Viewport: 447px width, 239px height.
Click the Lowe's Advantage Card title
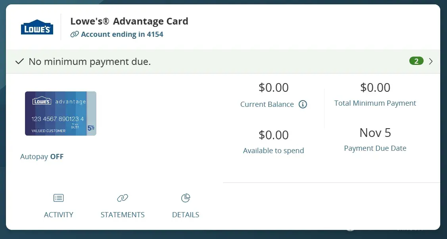129,21
